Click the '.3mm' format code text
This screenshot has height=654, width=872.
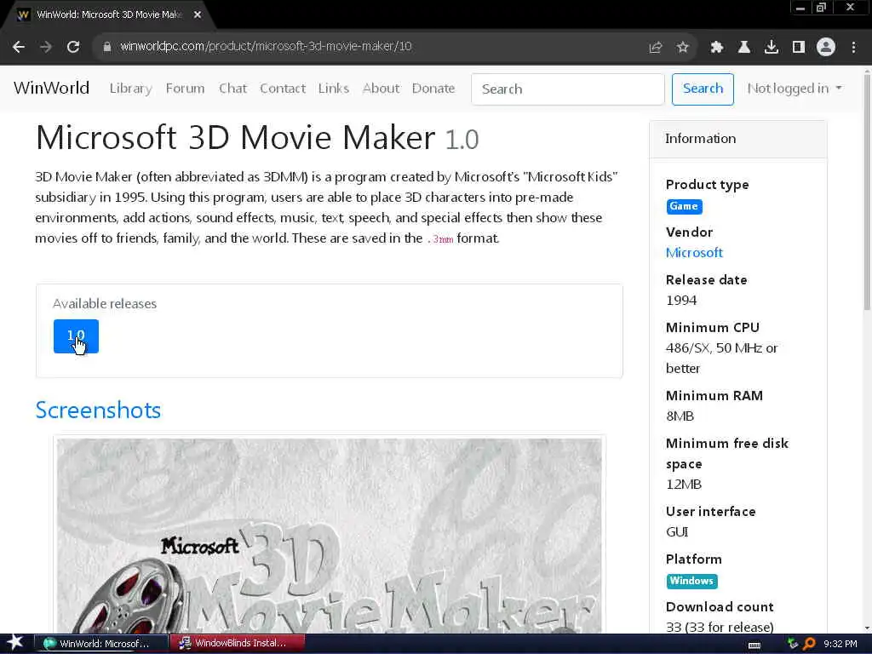[x=440, y=239]
